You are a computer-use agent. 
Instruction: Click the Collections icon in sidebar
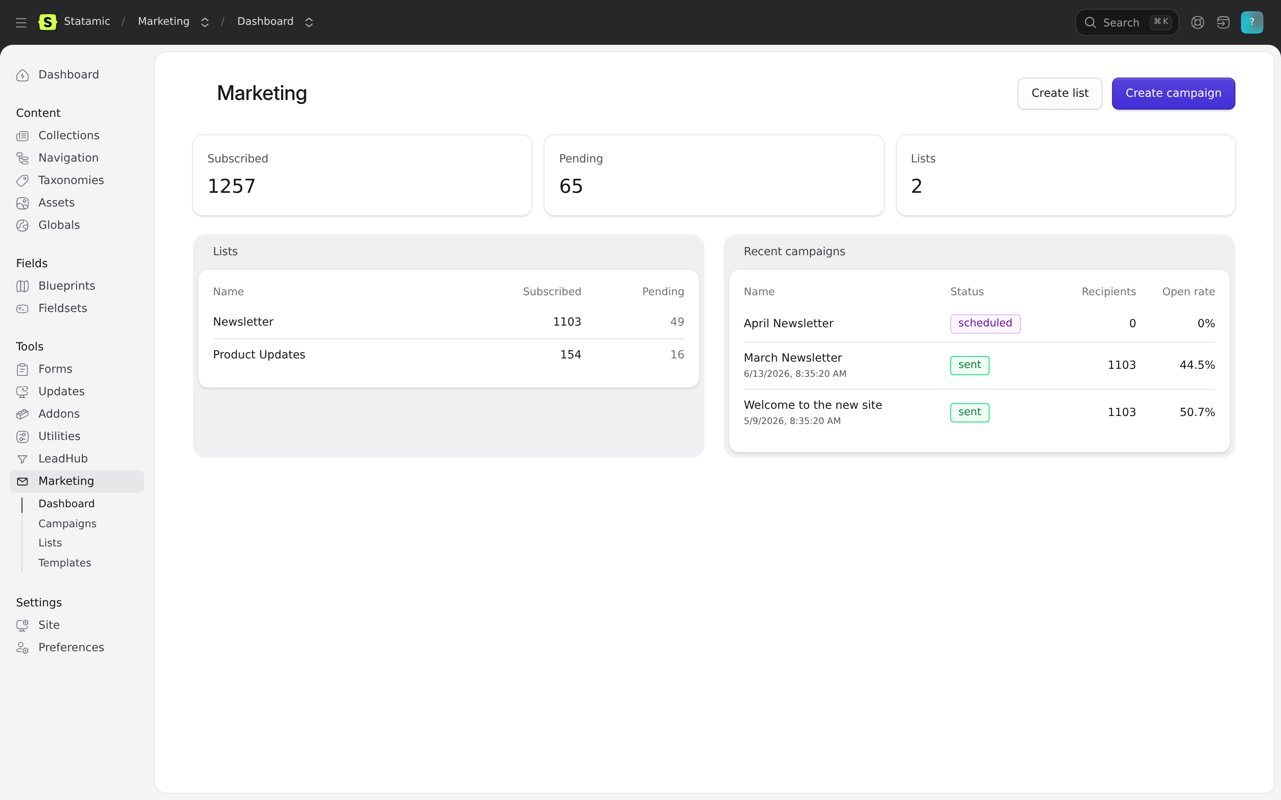[x=22, y=136]
